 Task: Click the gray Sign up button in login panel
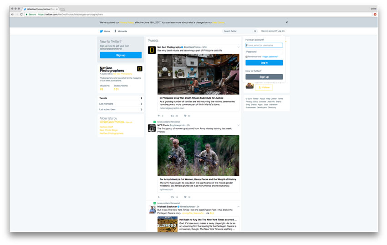tap(264, 77)
